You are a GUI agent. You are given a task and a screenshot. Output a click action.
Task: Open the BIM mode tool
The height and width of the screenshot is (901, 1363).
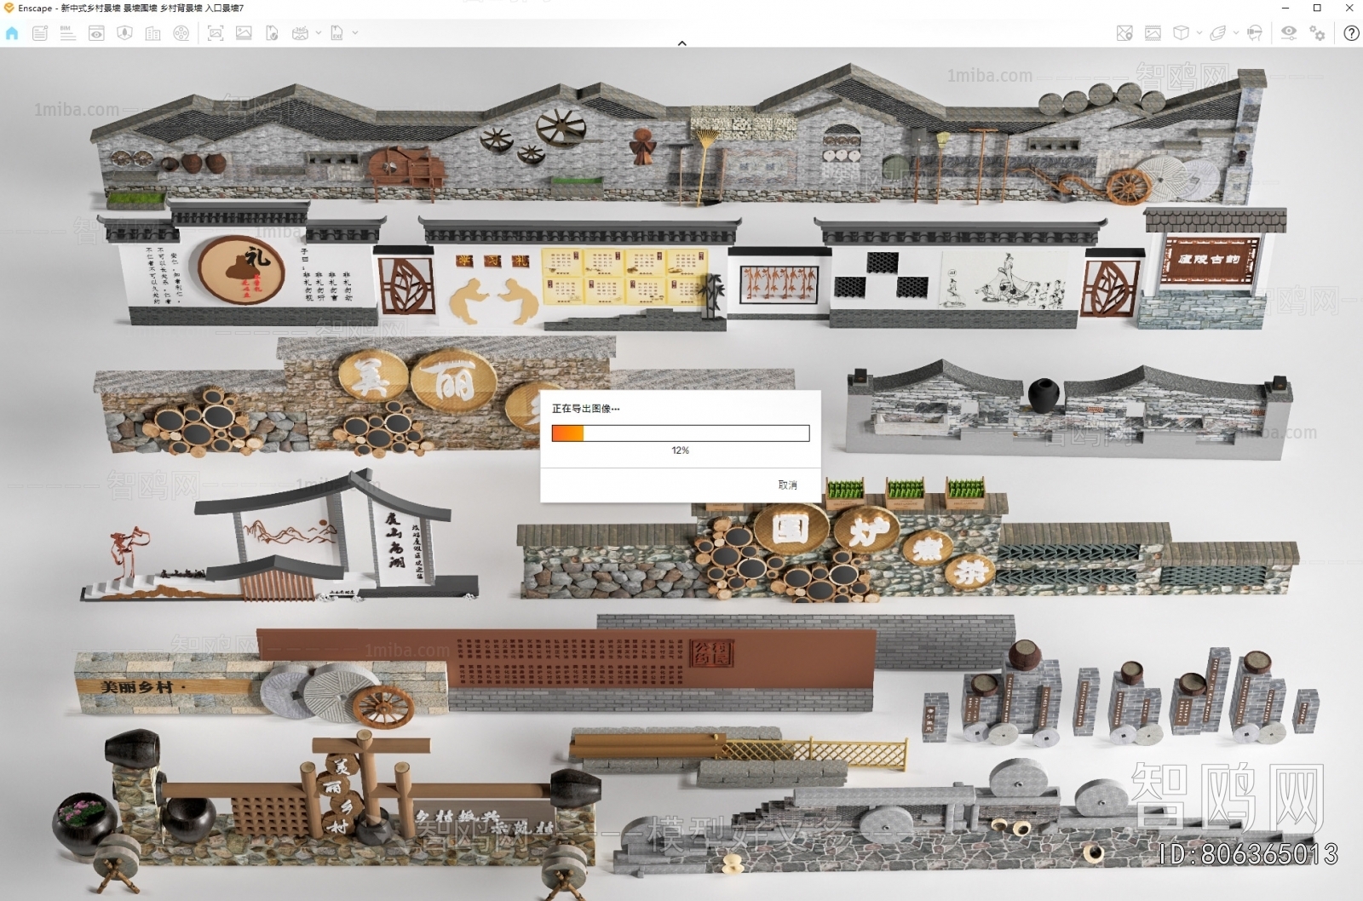coord(68,34)
